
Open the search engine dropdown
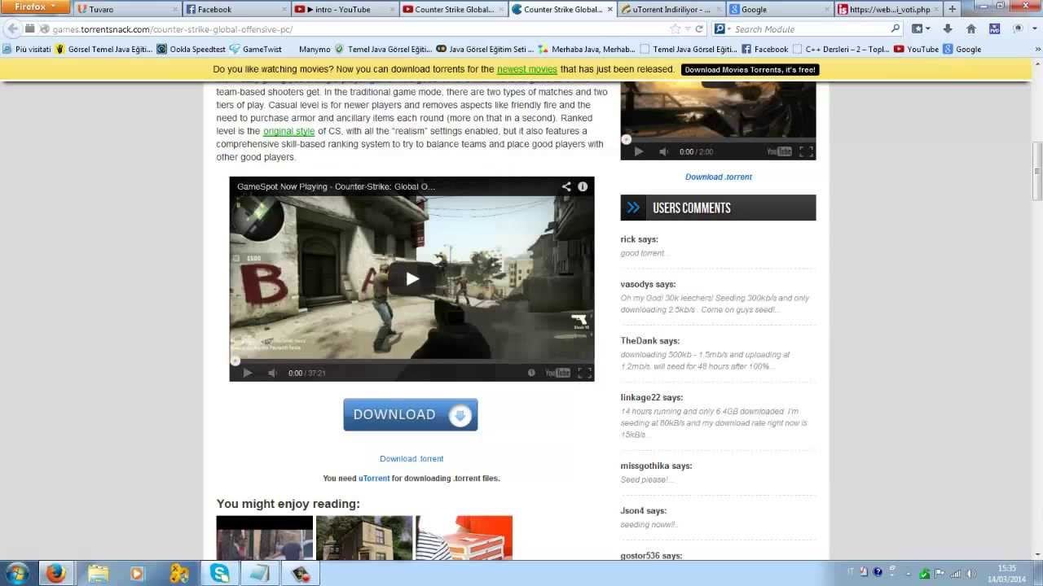click(721, 28)
